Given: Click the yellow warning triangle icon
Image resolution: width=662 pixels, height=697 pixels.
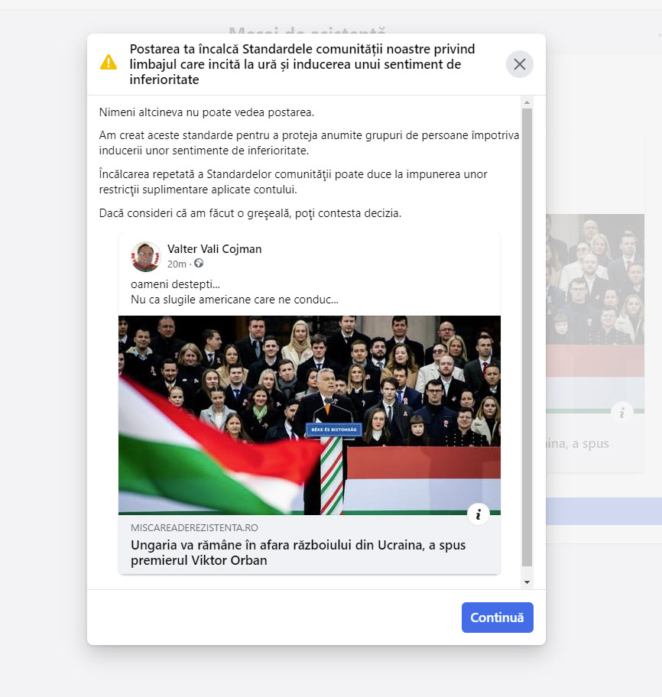Looking at the screenshot, I should pyautogui.click(x=109, y=62).
